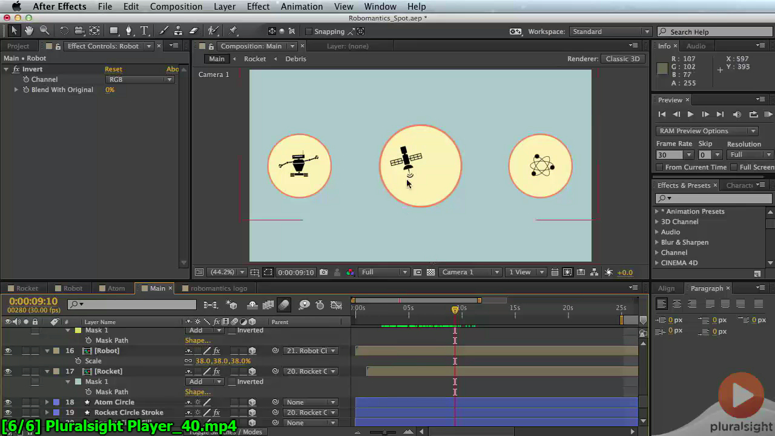This screenshot has height=436, width=775.
Task: Click Reset Exposure icon in viewer
Action: 608,272
